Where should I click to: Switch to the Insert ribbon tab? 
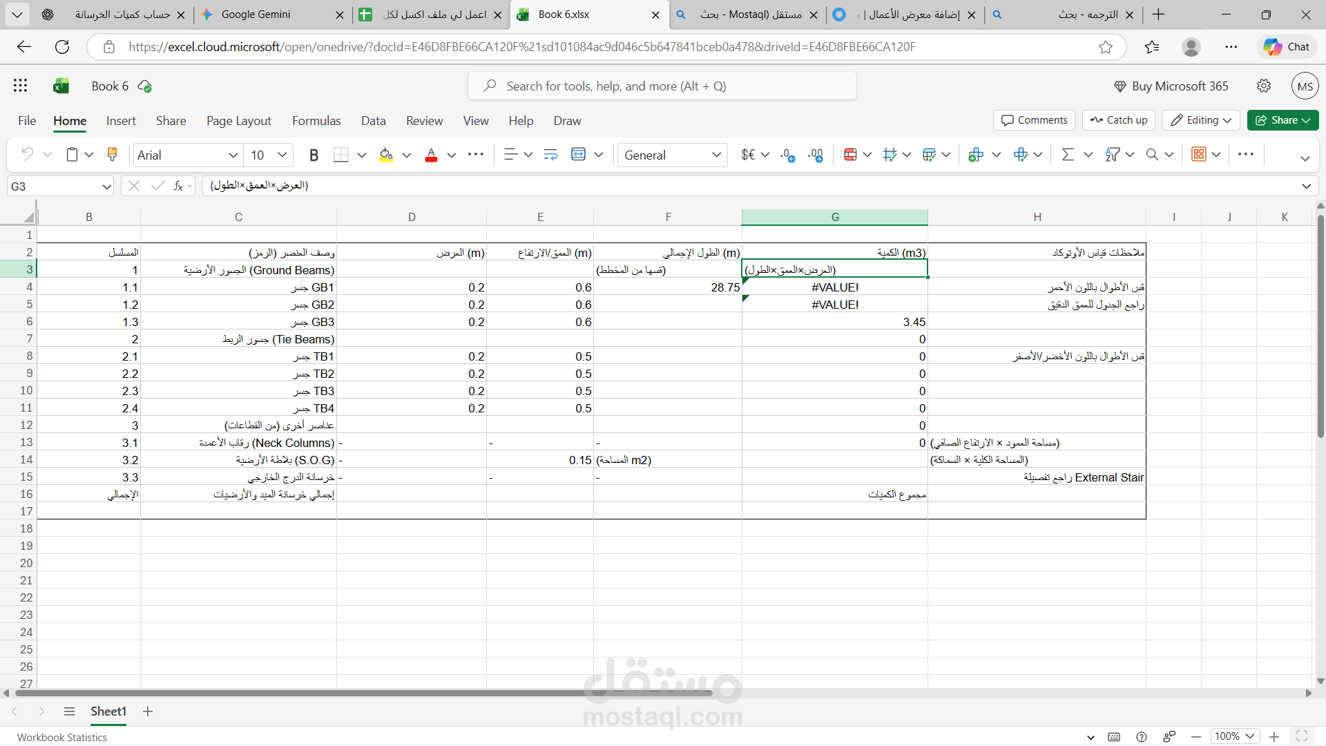pos(121,121)
